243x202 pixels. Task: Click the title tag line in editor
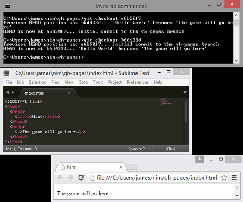pyautogui.click(x=37, y=116)
